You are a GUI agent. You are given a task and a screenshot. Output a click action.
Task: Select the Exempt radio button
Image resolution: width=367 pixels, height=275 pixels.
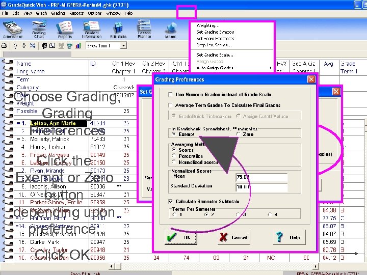(174, 134)
